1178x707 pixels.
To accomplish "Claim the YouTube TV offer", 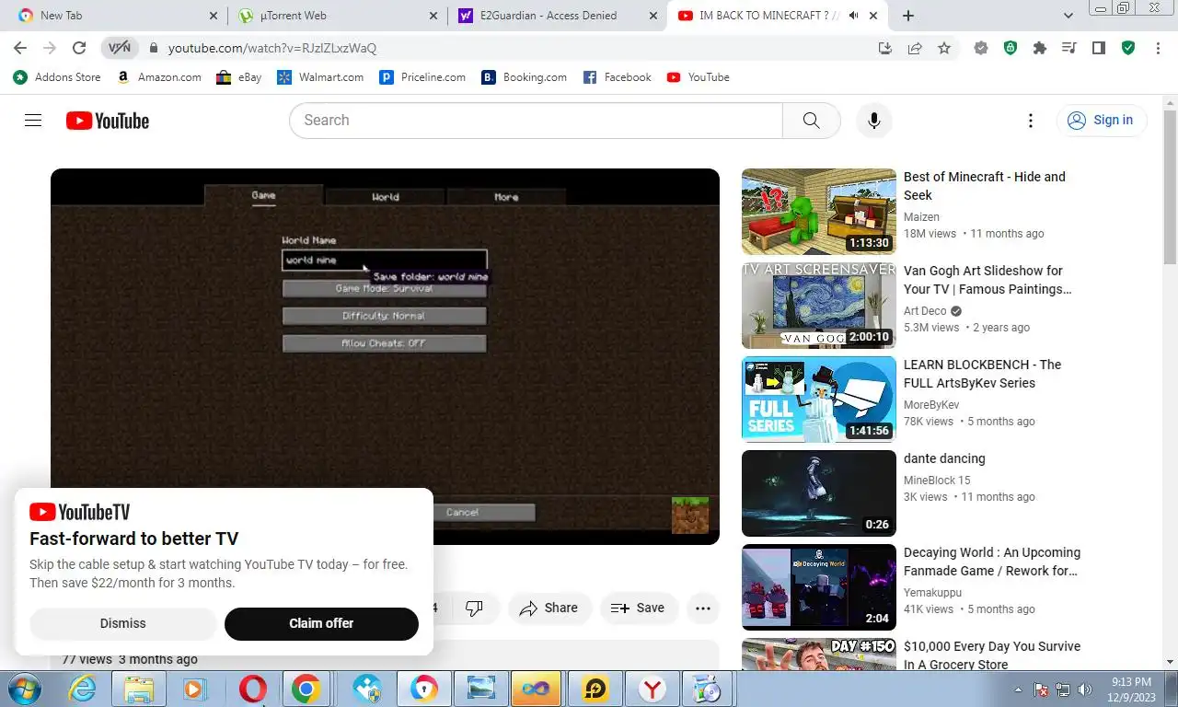I will 321,623.
